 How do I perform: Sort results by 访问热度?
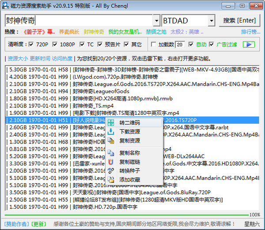point(62,58)
